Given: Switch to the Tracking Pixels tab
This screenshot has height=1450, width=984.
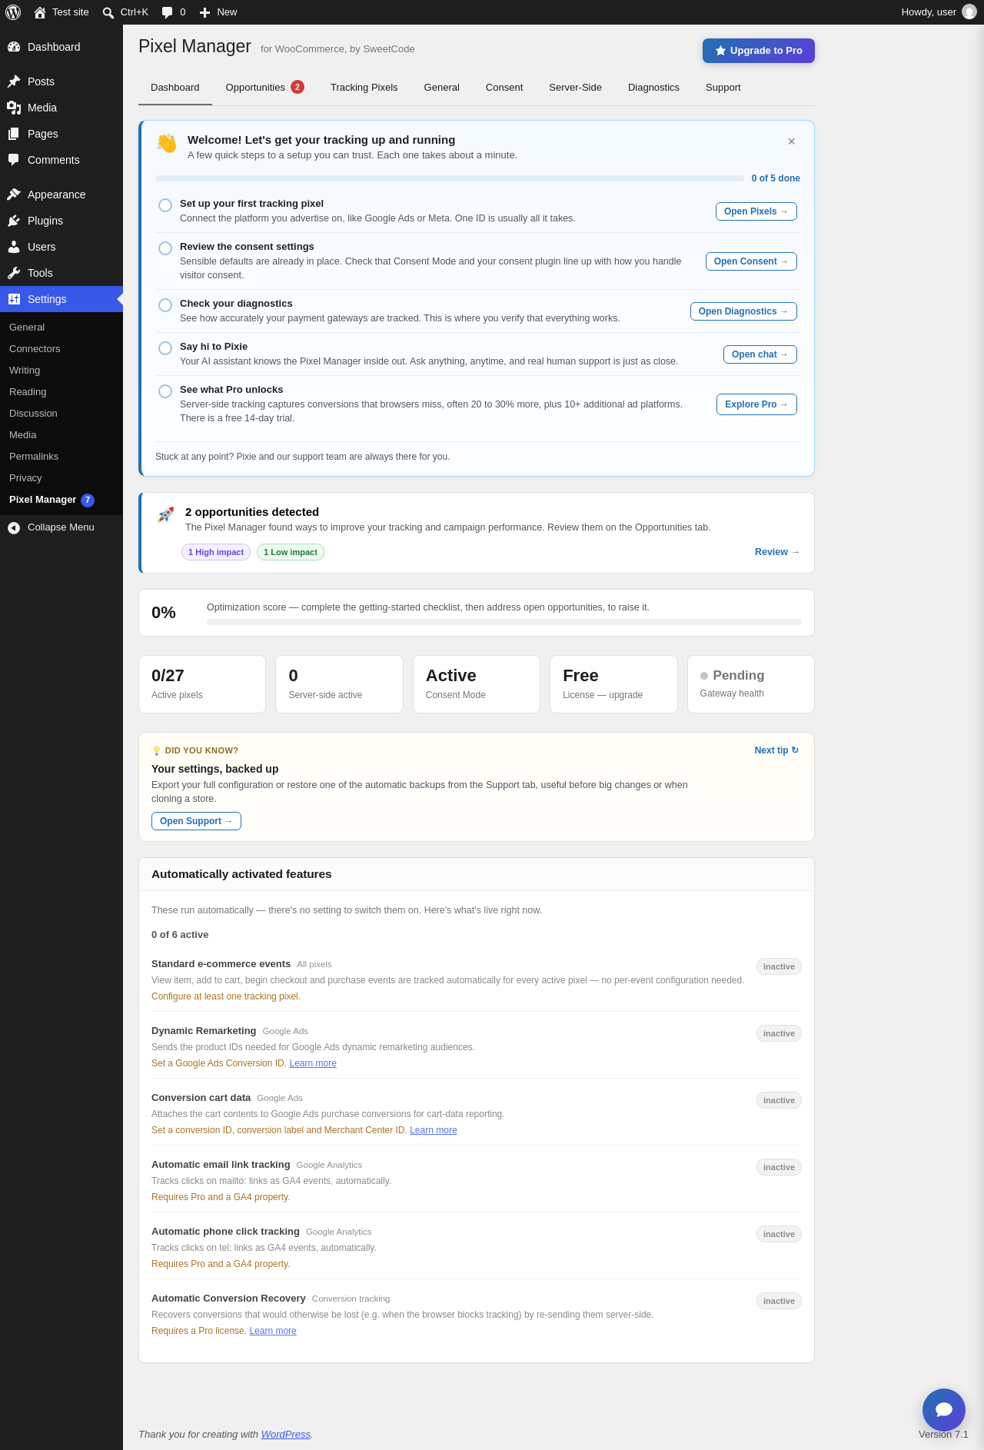Looking at the screenshot, I should tap(364, 88).
